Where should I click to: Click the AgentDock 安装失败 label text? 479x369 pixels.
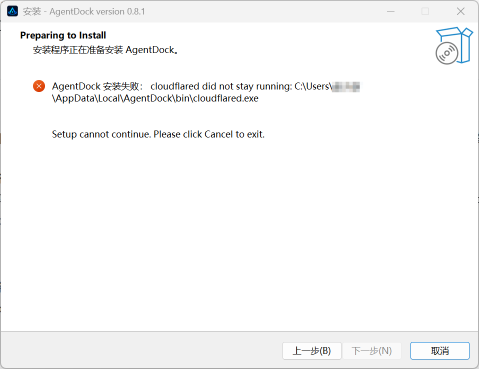tap(97, 86)
